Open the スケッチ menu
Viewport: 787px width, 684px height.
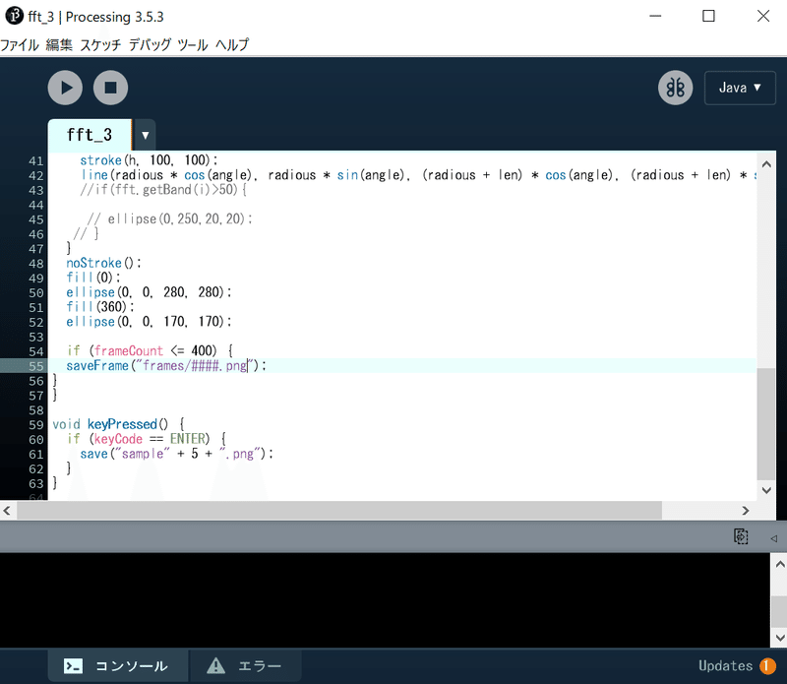(x=101, y=44)
